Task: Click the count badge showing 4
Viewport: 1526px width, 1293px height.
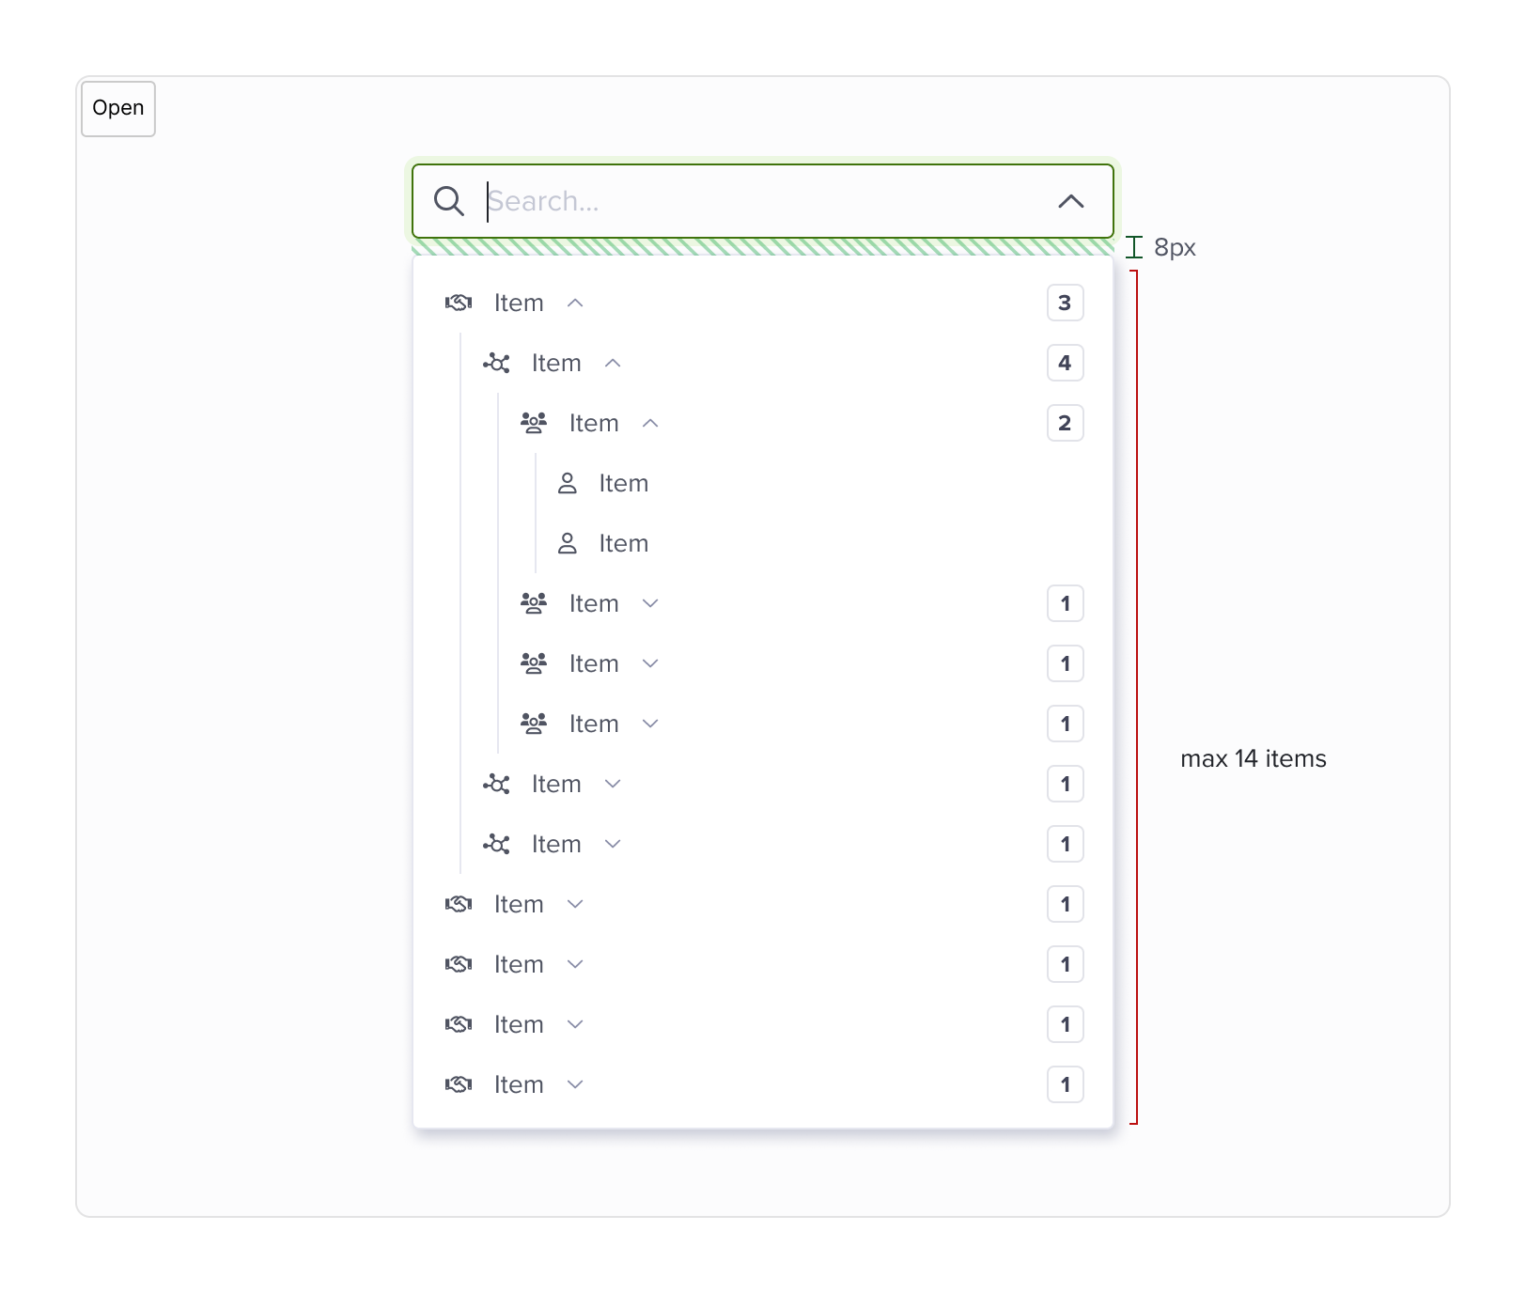Action: 1065,363
